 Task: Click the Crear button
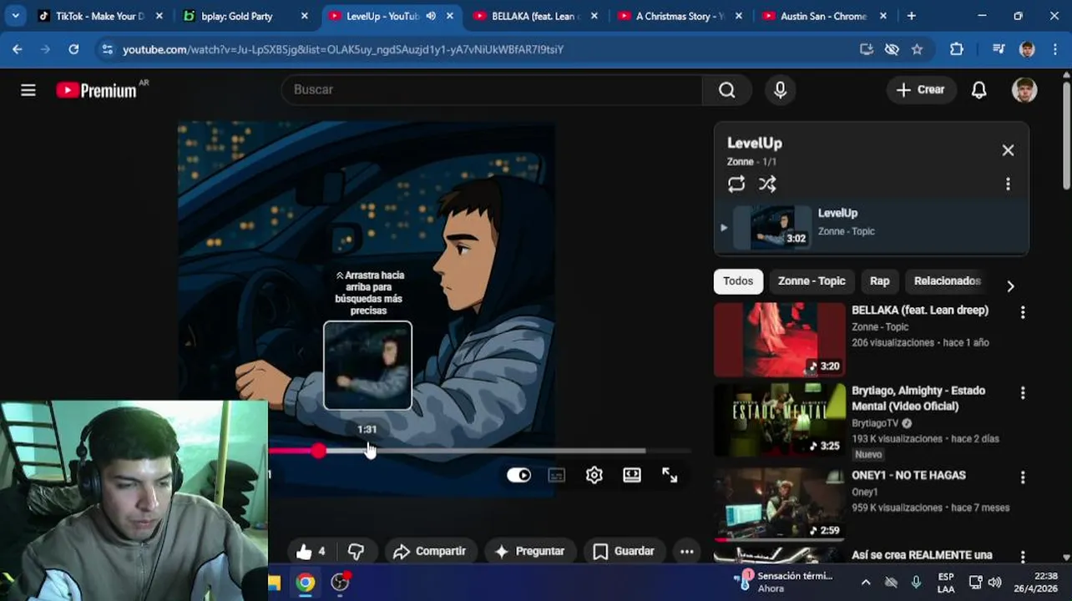(x=921, y=90)
